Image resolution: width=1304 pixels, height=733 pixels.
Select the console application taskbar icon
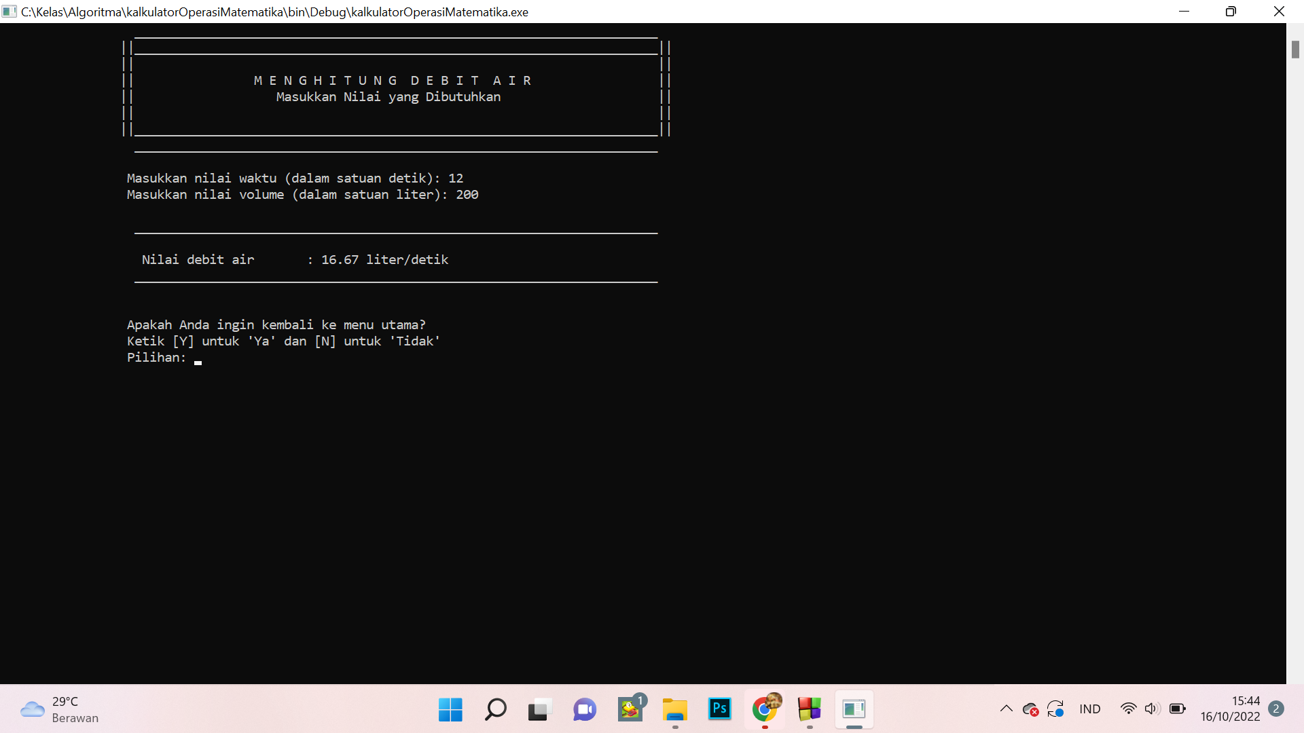click(x=854, y=709)
